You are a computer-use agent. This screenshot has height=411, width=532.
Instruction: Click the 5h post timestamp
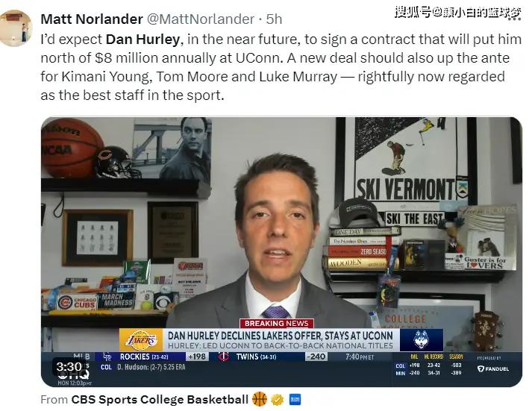[274, 19]
